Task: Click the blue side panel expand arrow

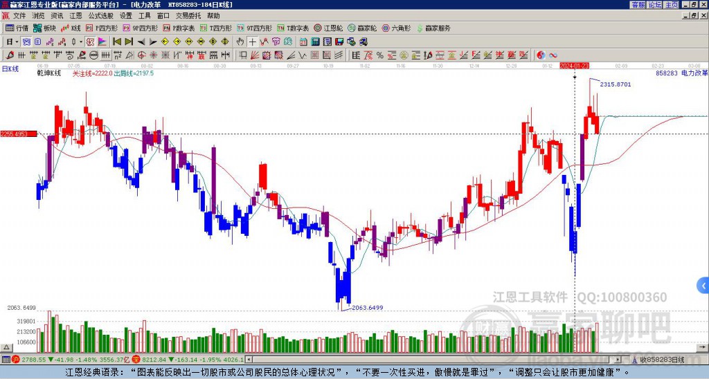Action: point(703,286)
